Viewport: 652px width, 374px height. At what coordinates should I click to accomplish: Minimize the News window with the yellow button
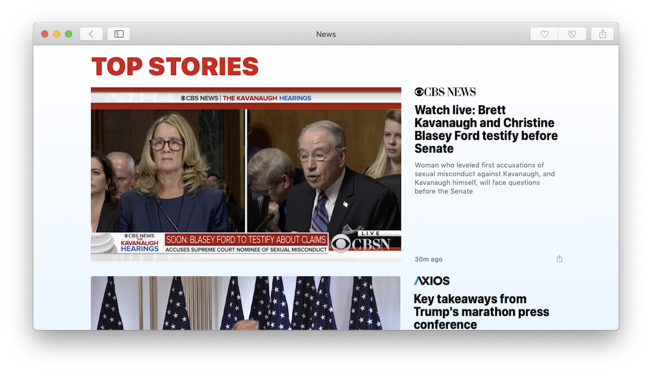(57, 34)
